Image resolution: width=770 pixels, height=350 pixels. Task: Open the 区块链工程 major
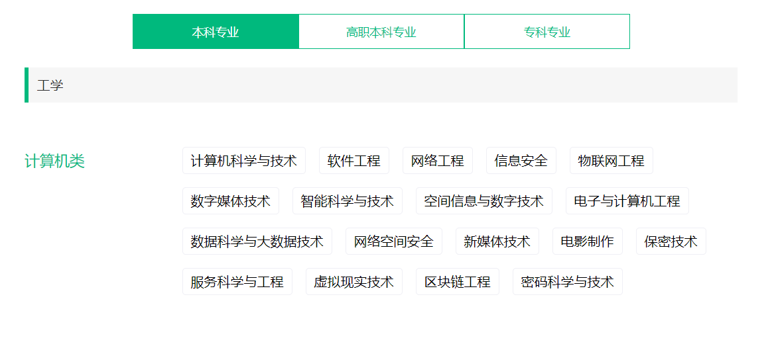click(x=457, y=282)
